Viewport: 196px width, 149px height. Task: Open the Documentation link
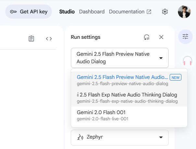tap(127, 12)
